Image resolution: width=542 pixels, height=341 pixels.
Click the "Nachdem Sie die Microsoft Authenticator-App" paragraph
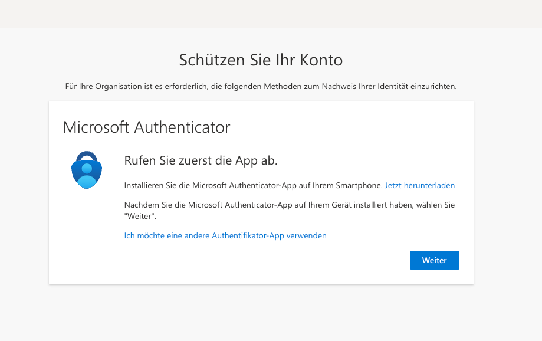point(289,205)
